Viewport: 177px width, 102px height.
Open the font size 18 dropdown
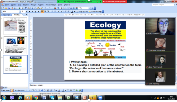[x=26, y=12]
